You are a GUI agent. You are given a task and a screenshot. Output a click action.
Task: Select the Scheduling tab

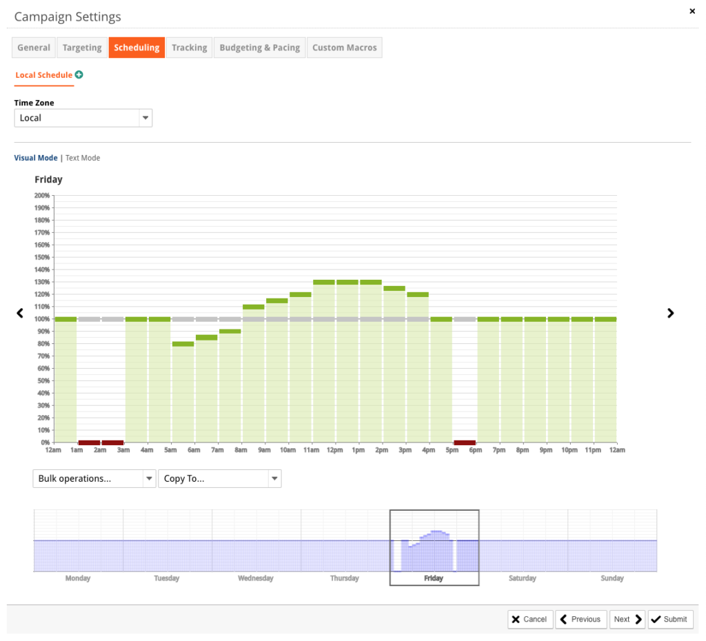pos(137,48)
